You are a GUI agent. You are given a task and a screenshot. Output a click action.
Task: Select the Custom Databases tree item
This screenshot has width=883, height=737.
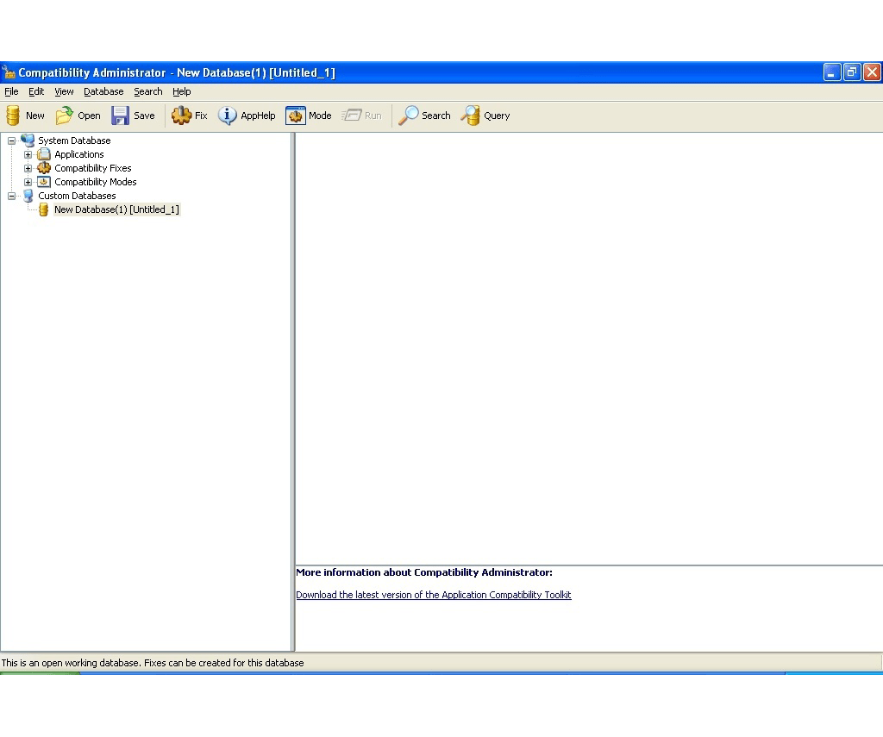pos(77,196)
